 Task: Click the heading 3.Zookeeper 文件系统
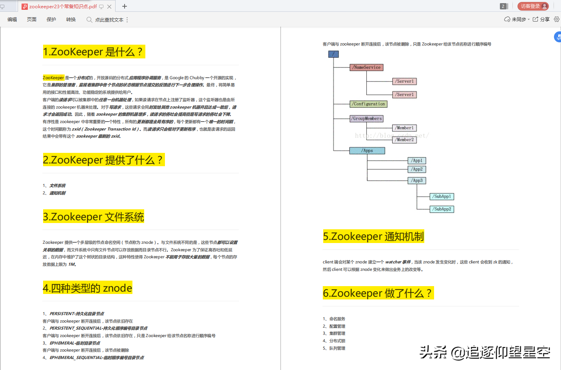pyautogui.click(x=94, y=217)
